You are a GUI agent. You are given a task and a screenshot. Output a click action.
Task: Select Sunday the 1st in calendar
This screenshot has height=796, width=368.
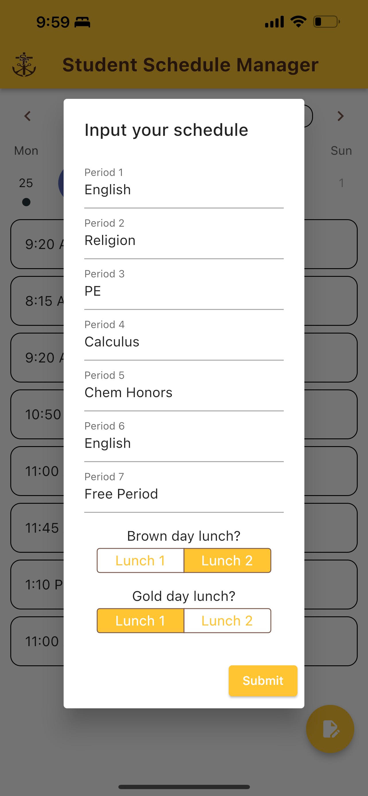(341, 183)
